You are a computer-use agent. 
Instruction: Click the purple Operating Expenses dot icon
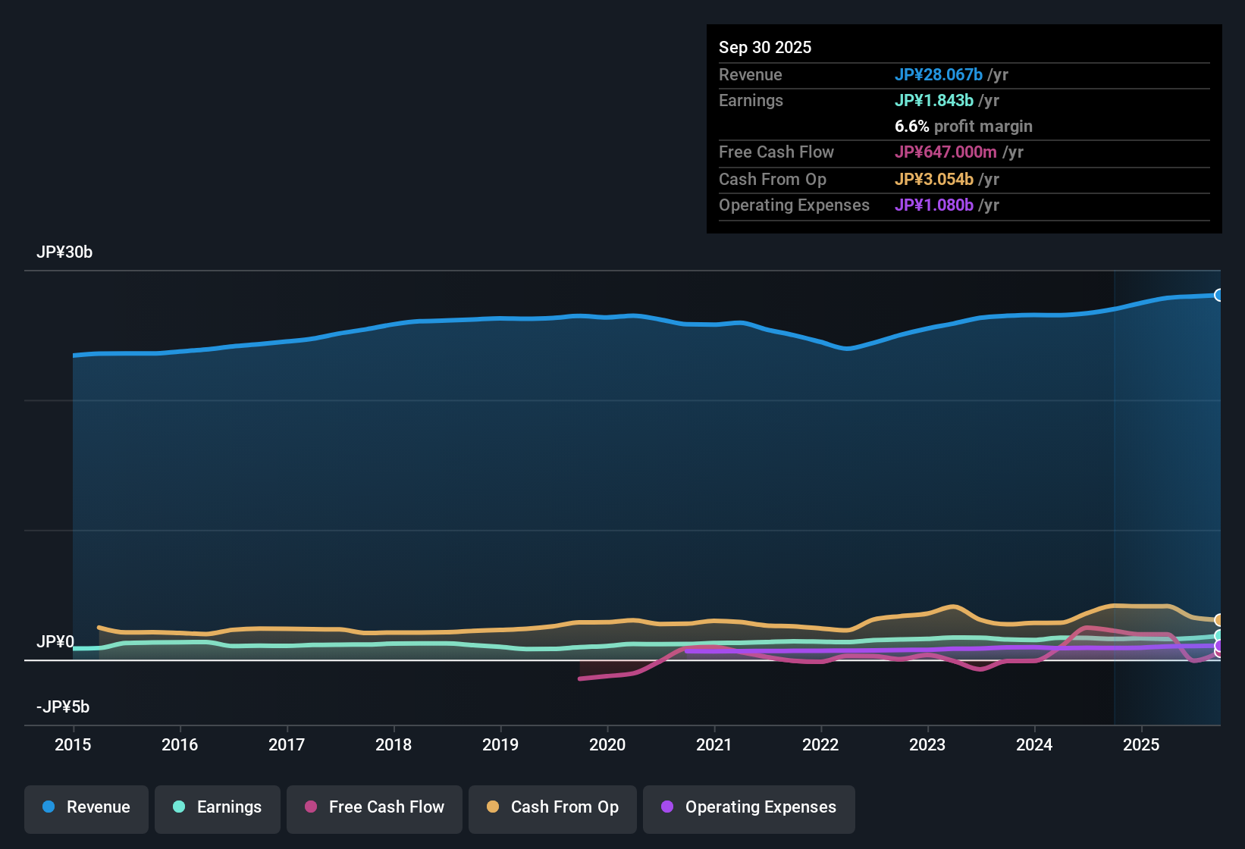coord(667,807)
